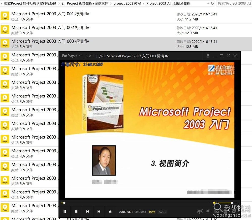252x220 pixels.
Task: Toggle H/W hardware acceleration
Action: pyautogui.click(x=152, y=212)
